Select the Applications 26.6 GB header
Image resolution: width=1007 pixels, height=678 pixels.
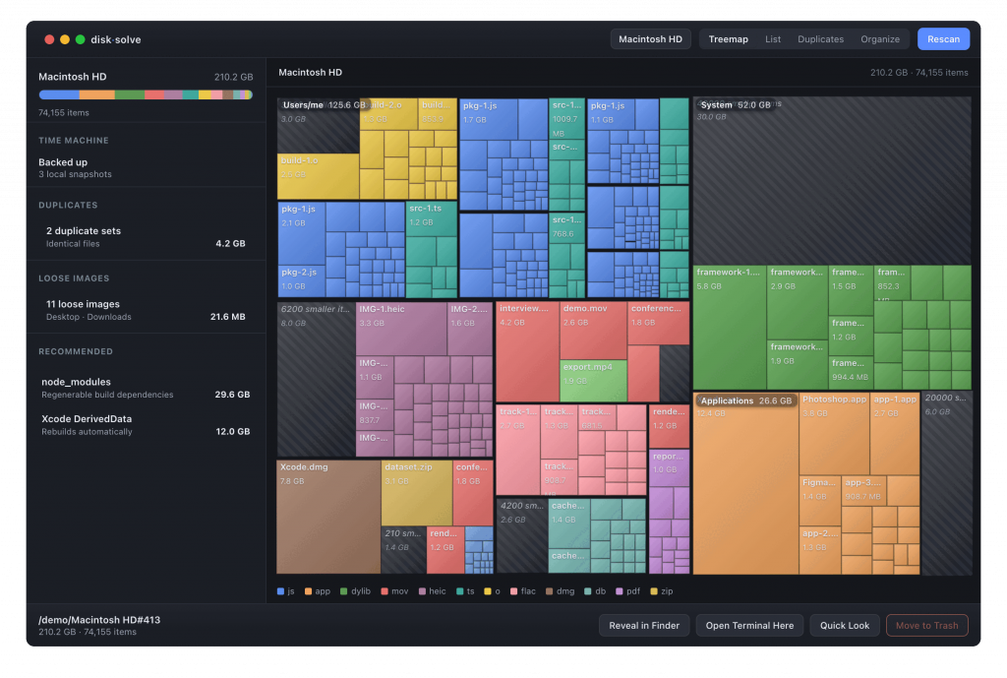(x=745, y=401)
